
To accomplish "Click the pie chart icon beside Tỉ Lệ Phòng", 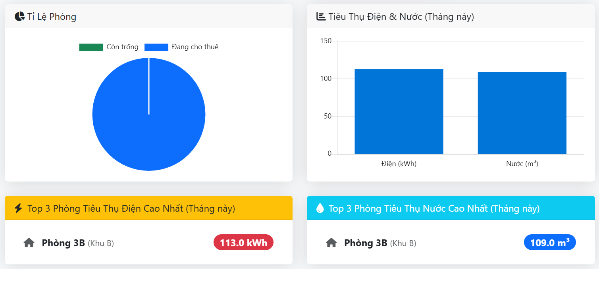I will (x=19, y=17).
